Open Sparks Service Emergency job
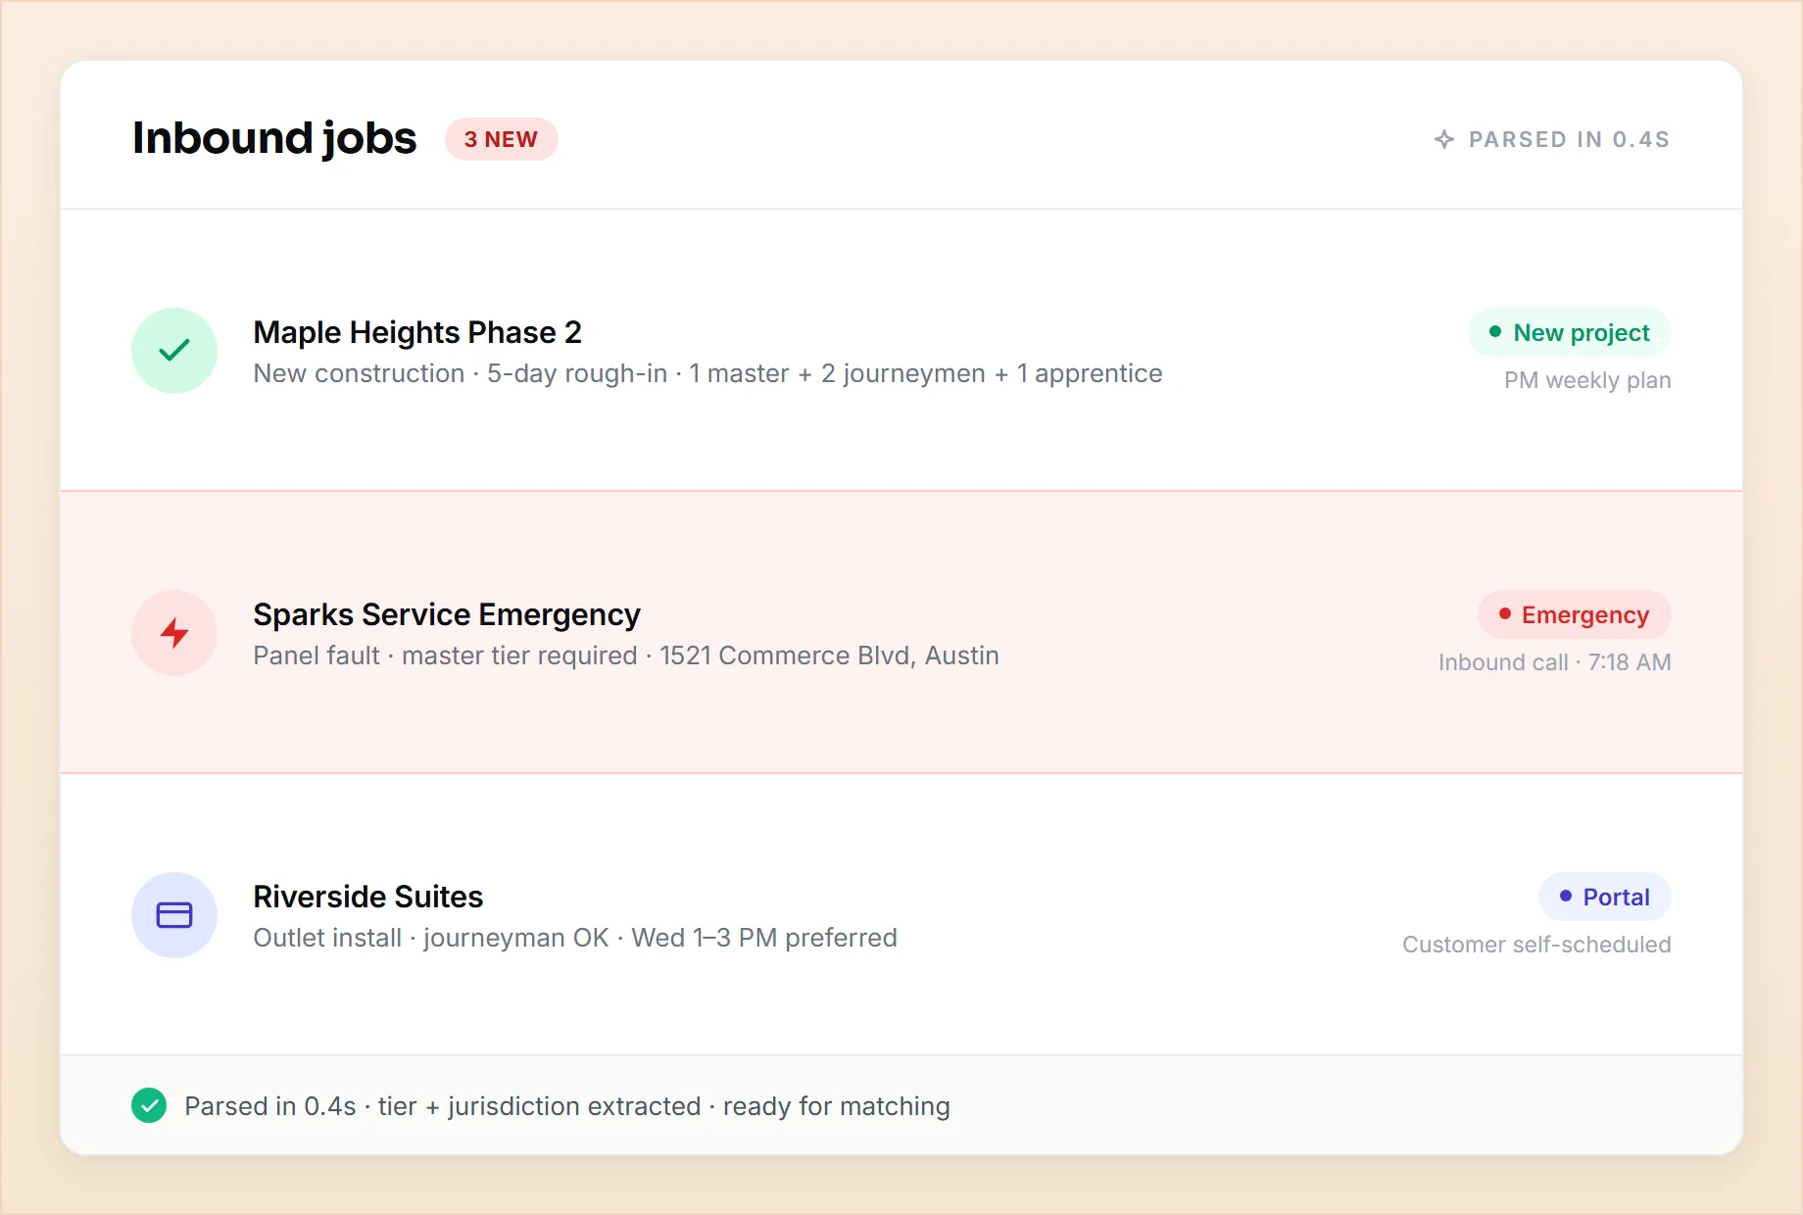 click(901, 633)
